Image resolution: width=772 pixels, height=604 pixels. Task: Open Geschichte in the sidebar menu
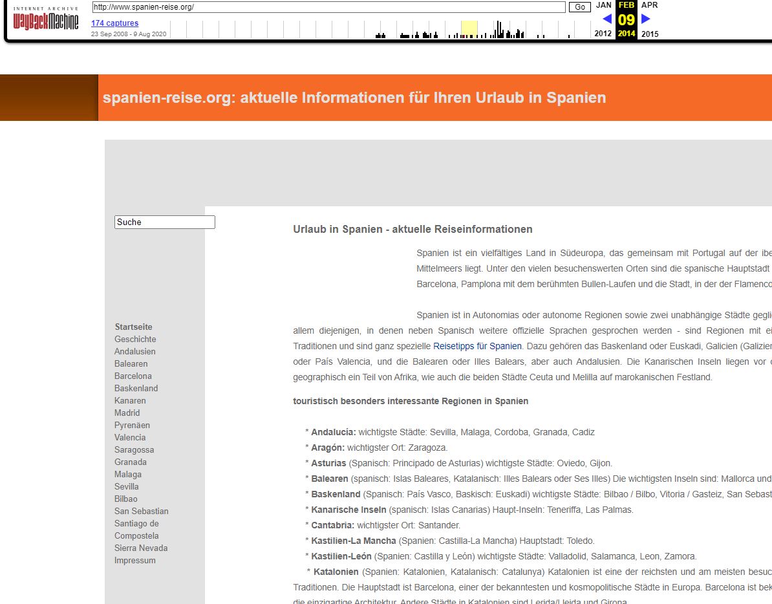[135, 339]
